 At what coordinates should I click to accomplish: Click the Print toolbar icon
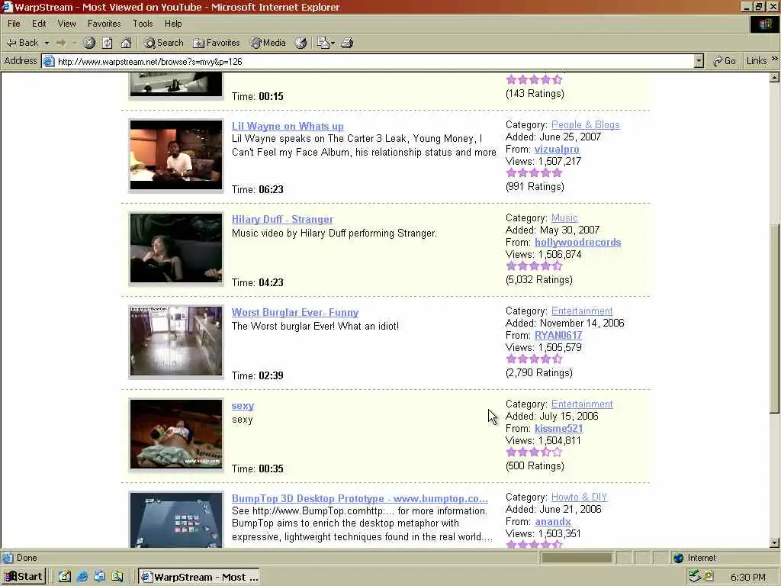(x=347, y=43)
